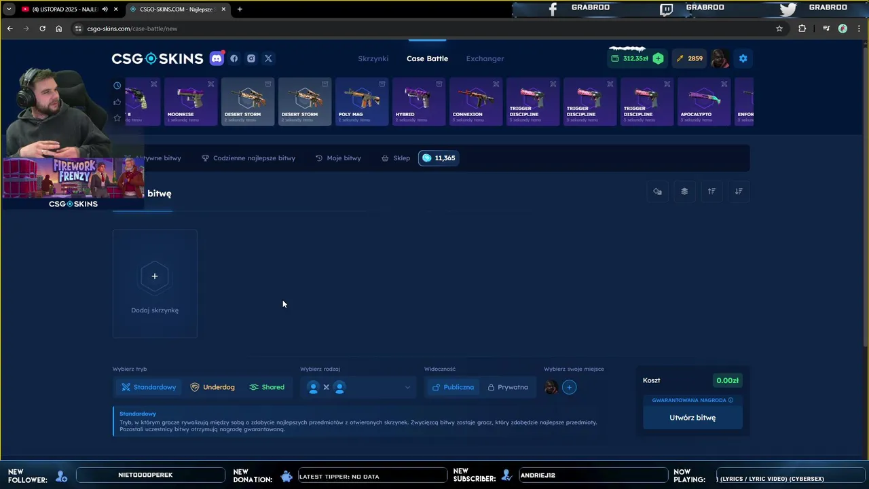
Task: Click the plus icon to choose your seat
Action: 569,387
